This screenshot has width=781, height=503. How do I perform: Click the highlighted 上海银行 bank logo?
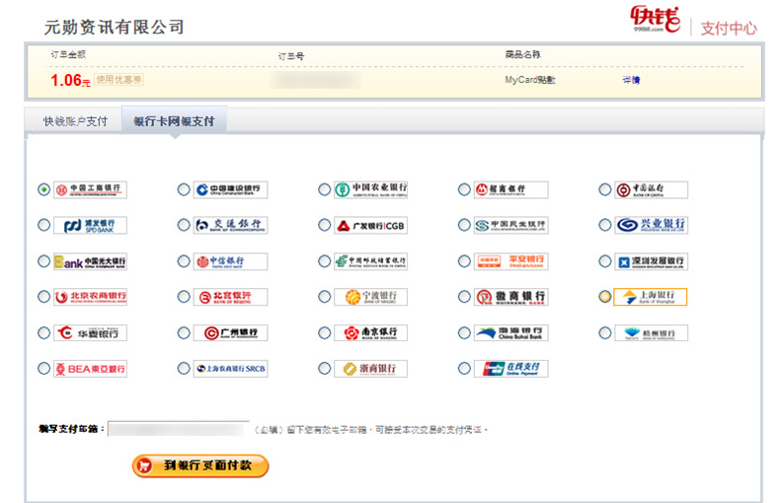(x=651, y=297)
